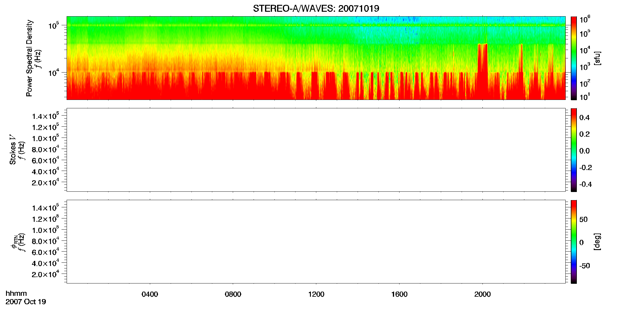This screenshot has height=325, width=632.
Task: Click the hhmm axis unit label
Action: (x=16, y=293)
